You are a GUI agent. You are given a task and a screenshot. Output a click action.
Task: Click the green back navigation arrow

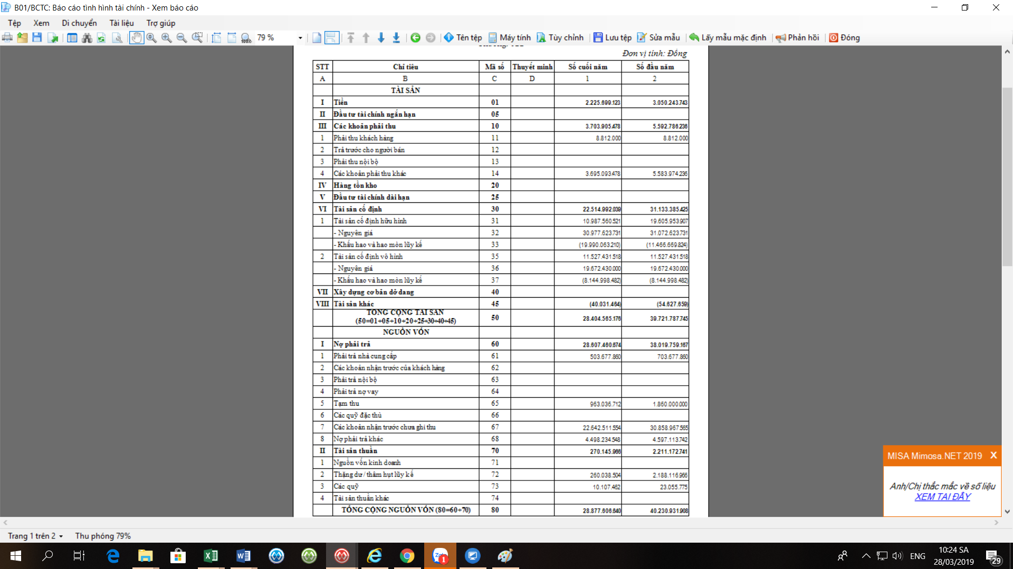415,37
